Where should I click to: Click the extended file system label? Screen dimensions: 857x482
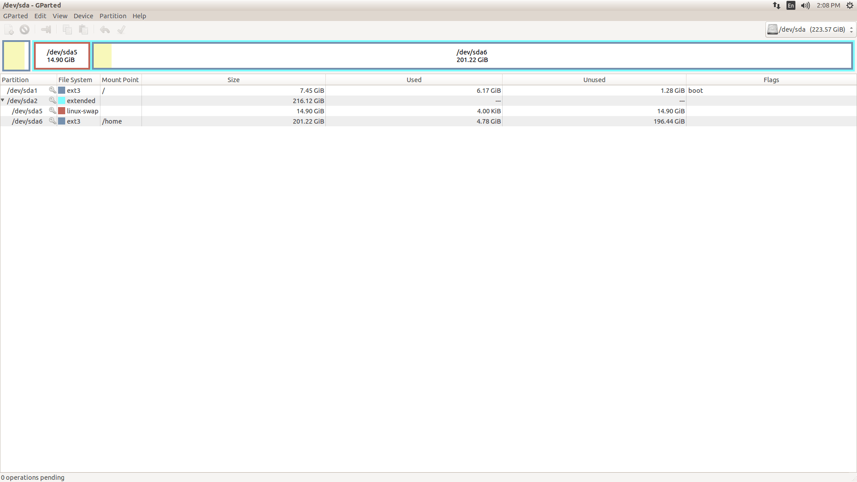click(x=81, y=100)
